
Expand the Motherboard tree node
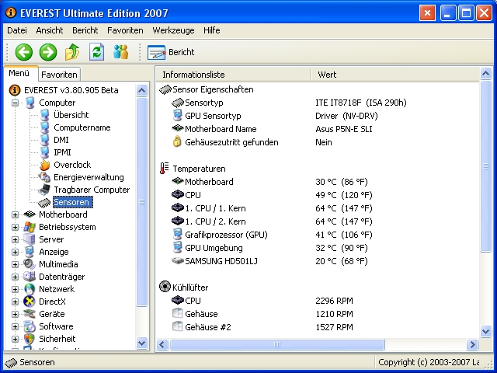(x=15, y=214)
